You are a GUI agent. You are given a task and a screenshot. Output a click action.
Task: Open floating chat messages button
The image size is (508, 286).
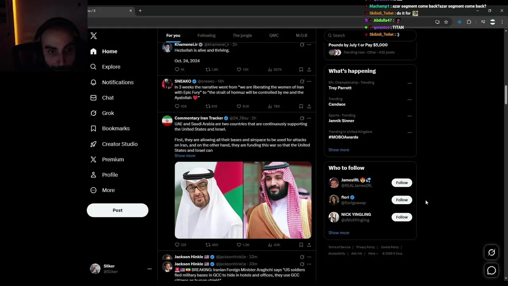pos(491,271)
